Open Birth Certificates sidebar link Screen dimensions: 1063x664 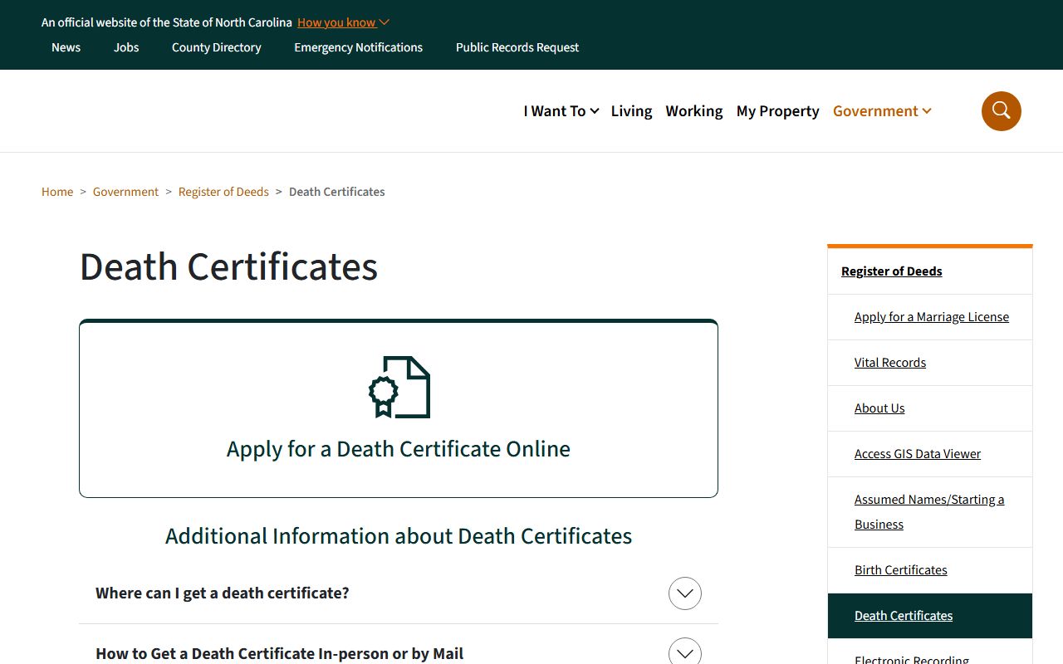pyautogui.click(x=901, y=570)
